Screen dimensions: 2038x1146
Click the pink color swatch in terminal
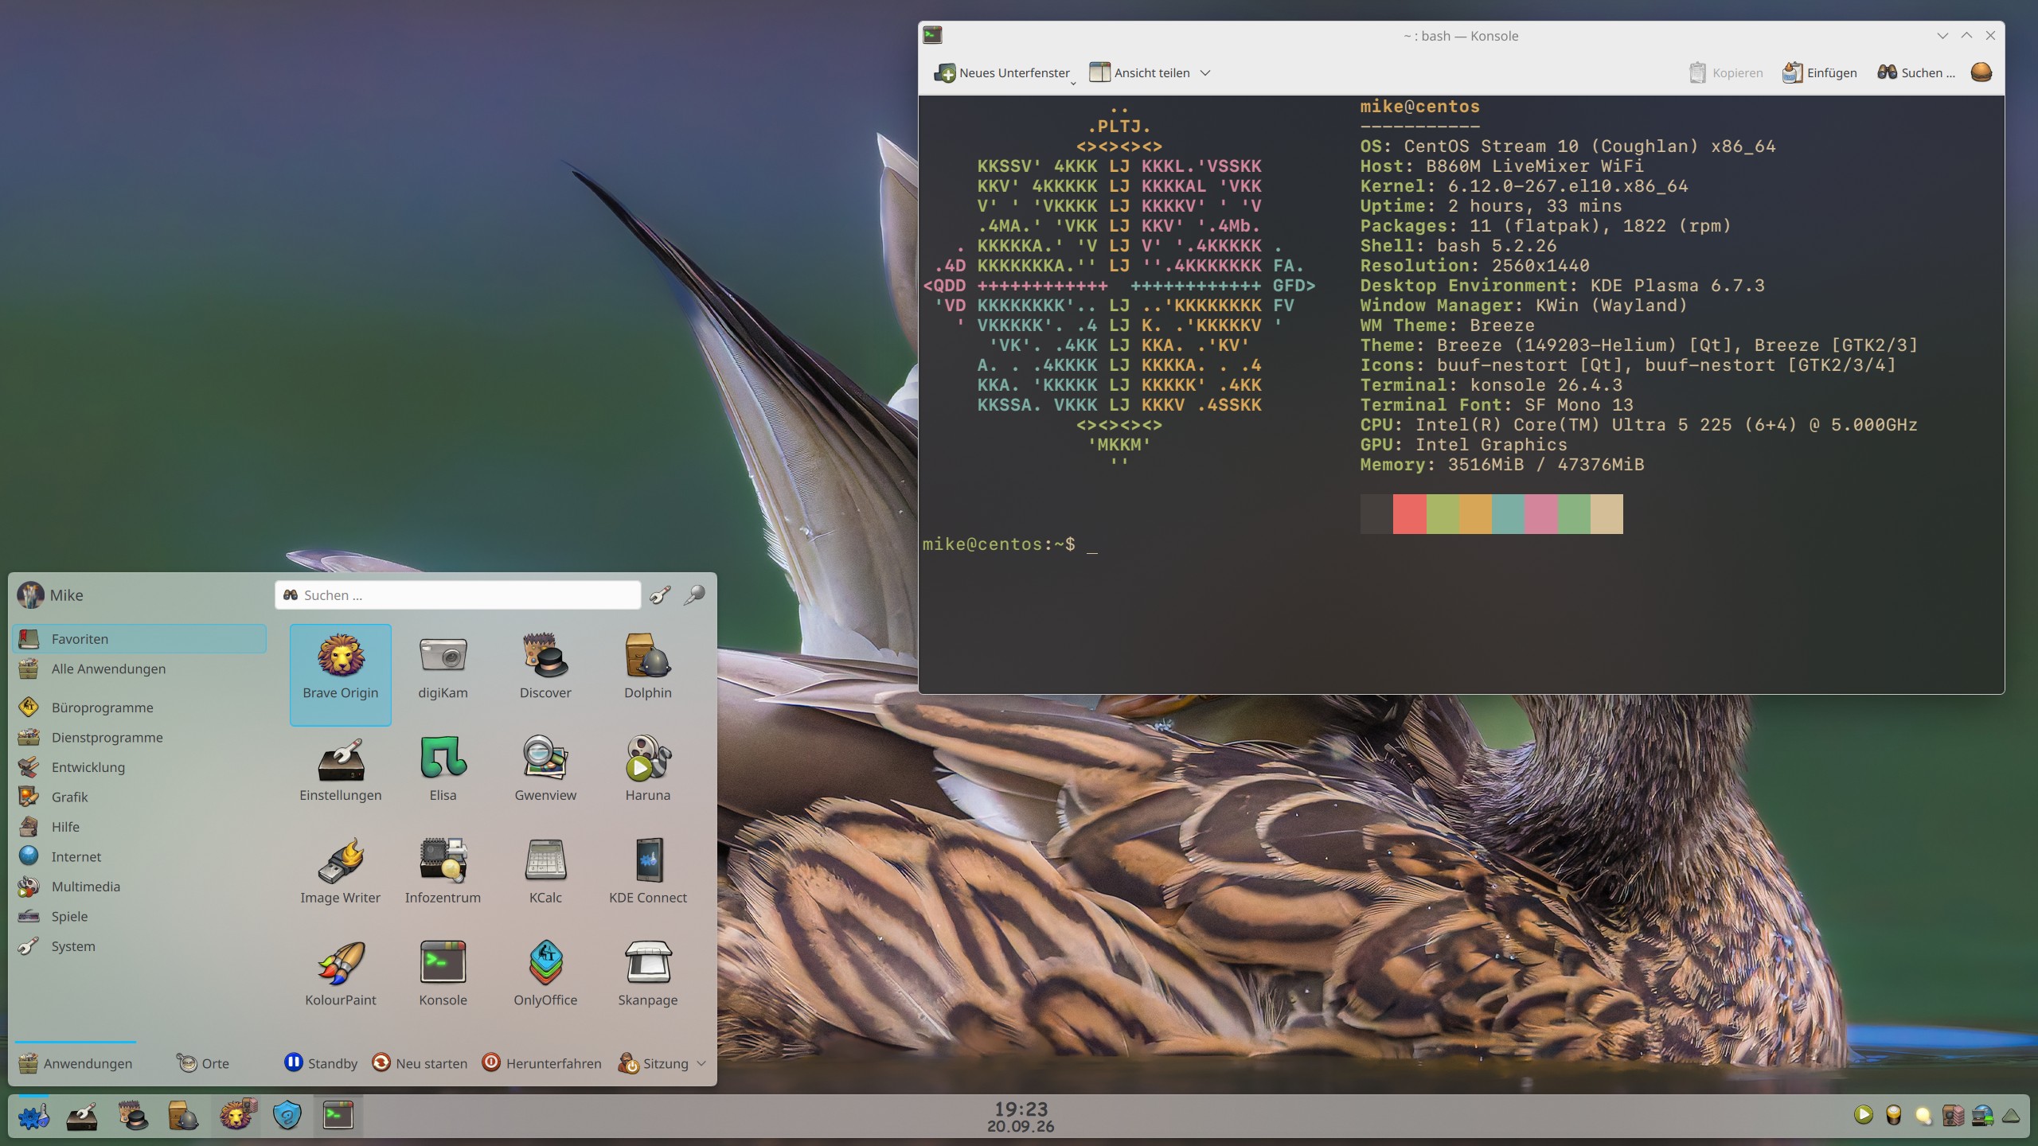point(1541,514)
